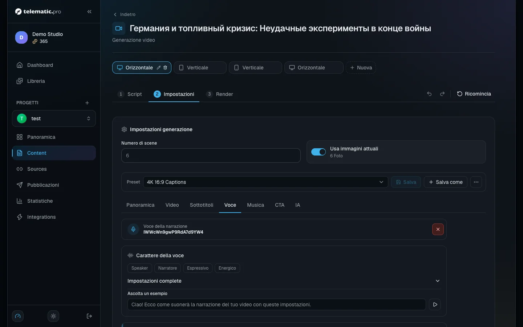Click the Demo Studio avatar

[21, 37]
